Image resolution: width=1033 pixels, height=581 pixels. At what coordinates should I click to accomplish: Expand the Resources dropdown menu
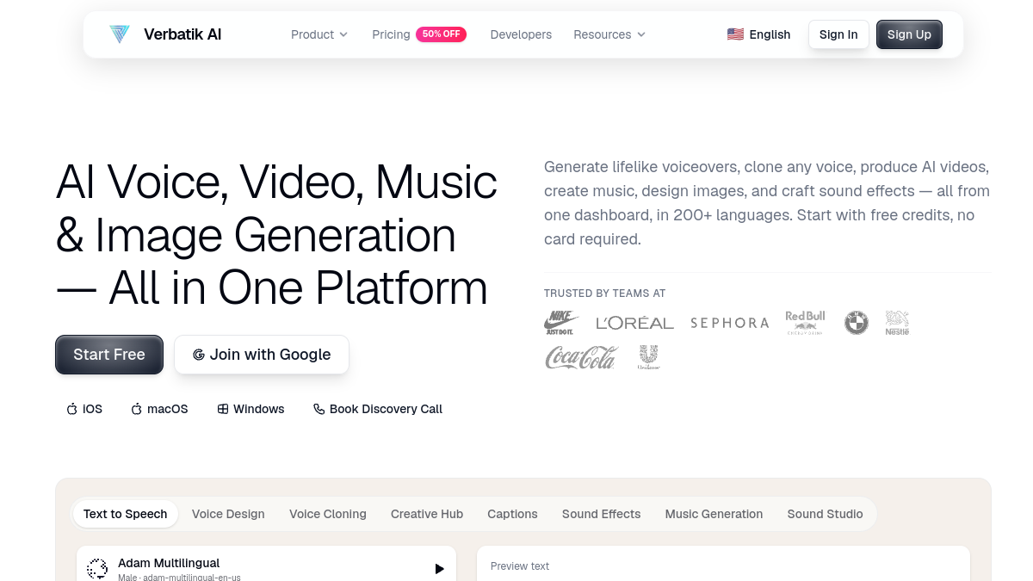609,34
